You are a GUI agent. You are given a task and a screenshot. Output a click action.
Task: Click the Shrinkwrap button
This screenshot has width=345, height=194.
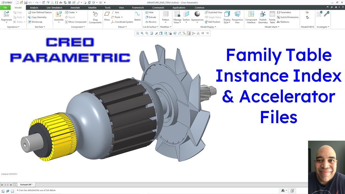point(35,22)
